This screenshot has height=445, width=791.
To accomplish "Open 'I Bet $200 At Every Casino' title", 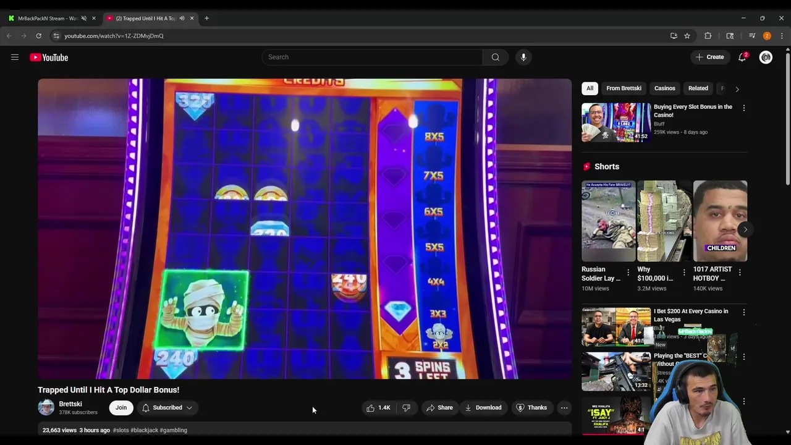I will click(x=691, y=315).
